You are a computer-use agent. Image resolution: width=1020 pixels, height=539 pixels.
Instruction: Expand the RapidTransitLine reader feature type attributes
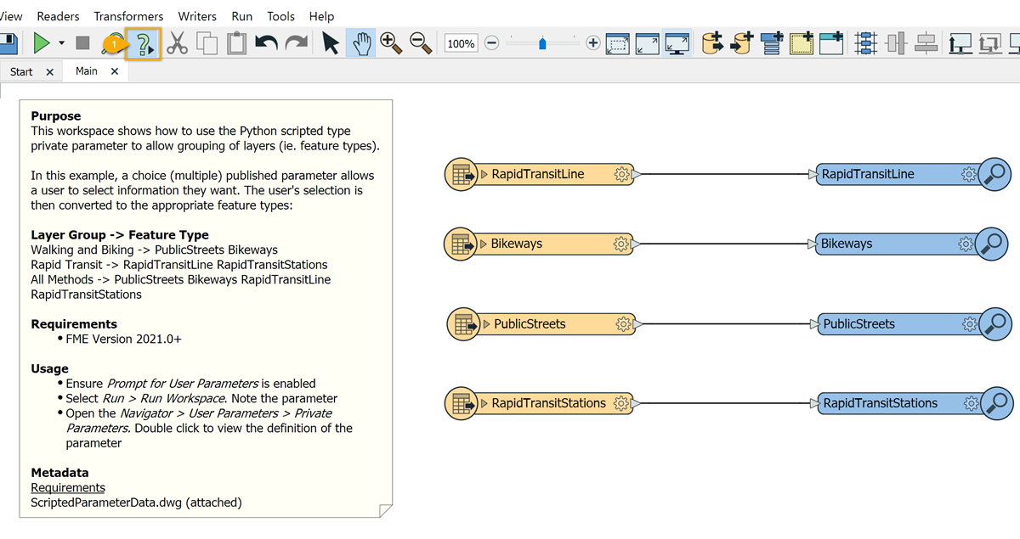click(484, 174)
